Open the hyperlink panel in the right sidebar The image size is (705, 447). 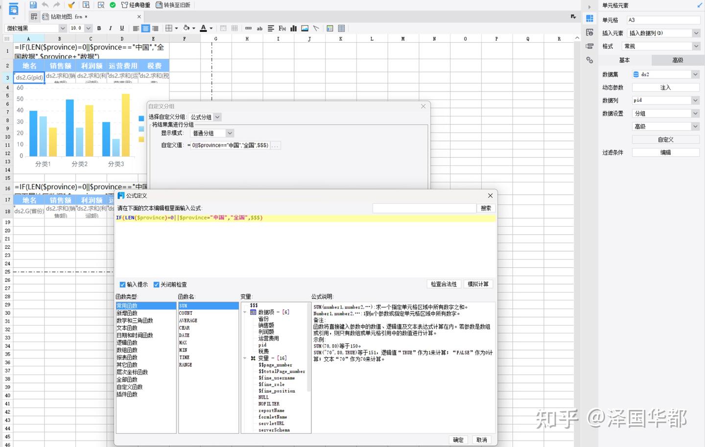pos(589,60)
